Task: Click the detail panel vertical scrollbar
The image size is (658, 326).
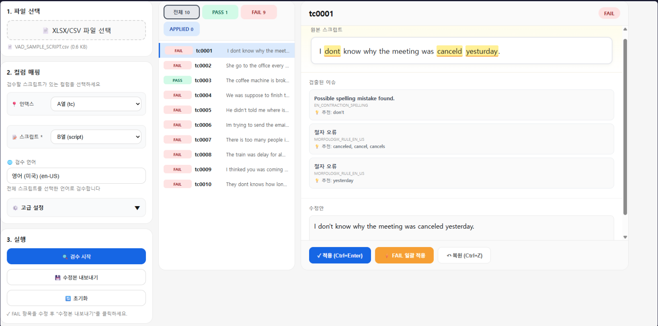Action: pos(625,127)
